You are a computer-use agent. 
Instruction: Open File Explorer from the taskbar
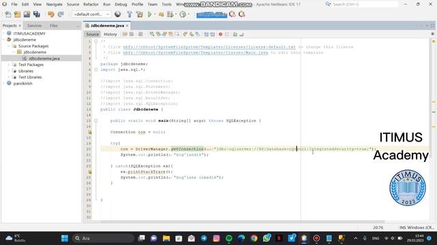[167, 238]
